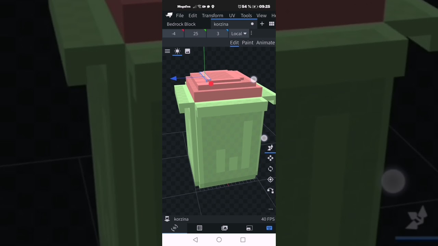Viewport: 438px width, 246px height.
Task: Open the Tools menu
Action: click(x=246, y=15)
